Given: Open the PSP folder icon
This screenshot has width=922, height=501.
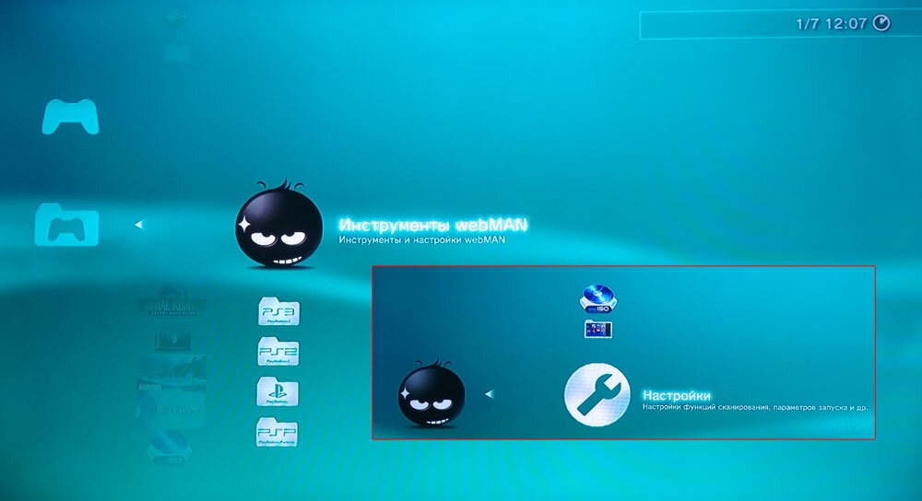Looking at the screenshot, I should pyautogui.click(x=277, y=432).
